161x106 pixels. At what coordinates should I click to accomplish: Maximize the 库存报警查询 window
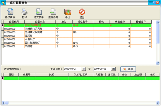point(154,3)
